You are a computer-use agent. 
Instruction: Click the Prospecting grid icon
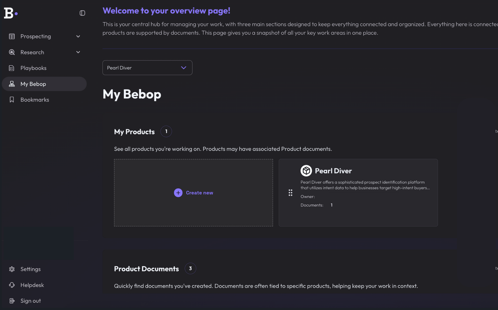coord(12,36)
